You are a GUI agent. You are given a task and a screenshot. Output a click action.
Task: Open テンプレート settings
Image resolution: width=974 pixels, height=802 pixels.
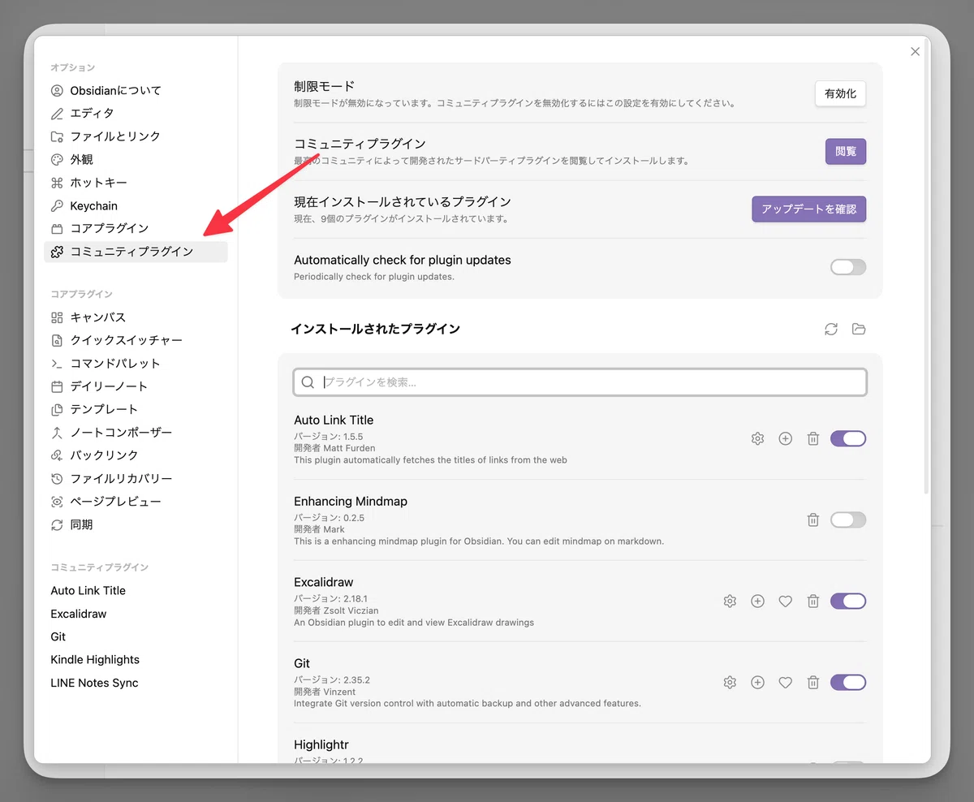[136, 409]
